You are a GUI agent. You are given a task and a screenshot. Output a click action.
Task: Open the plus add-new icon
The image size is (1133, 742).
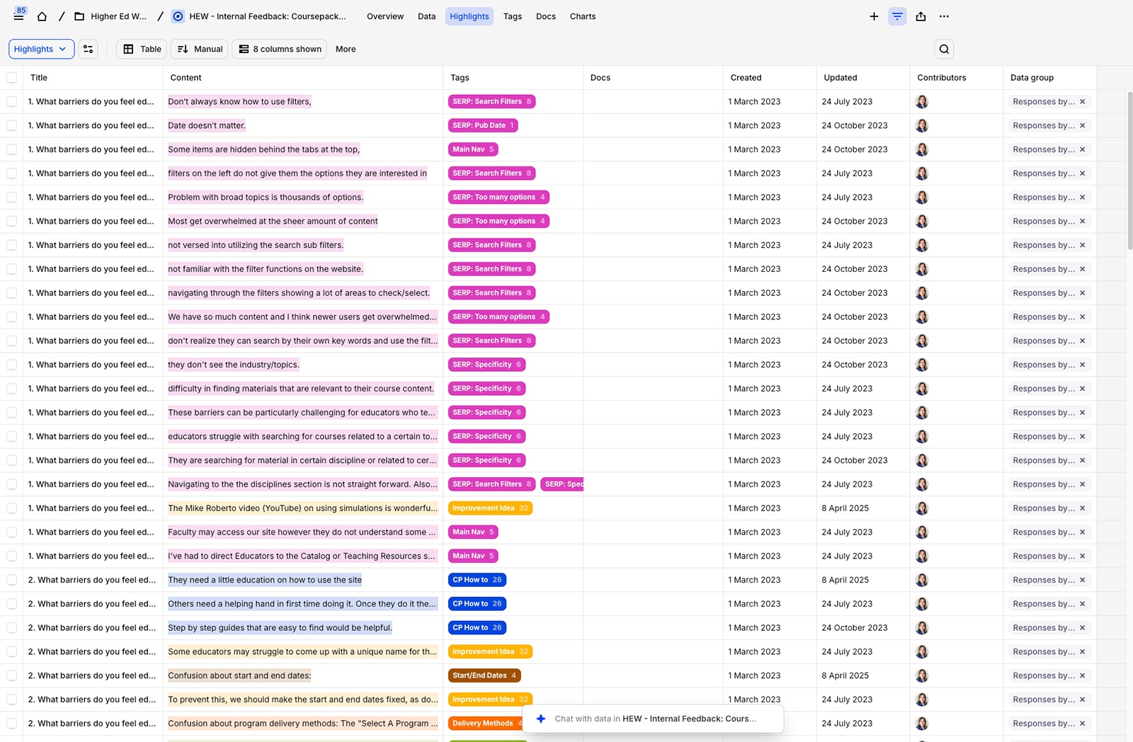click(874, 16)
